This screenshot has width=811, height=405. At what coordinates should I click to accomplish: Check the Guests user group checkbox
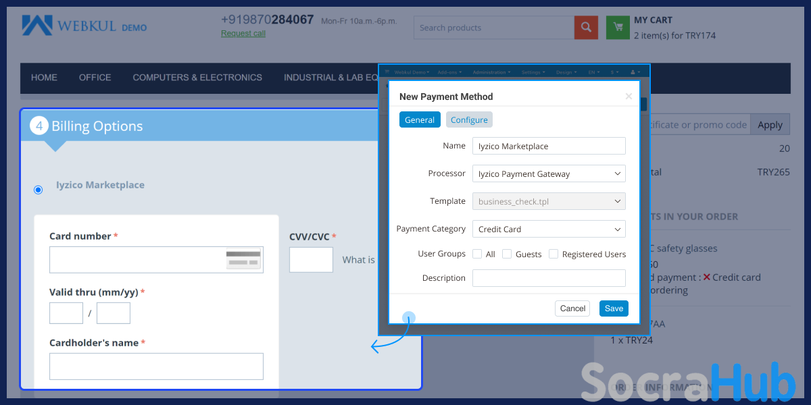click(x=507, y=254)
